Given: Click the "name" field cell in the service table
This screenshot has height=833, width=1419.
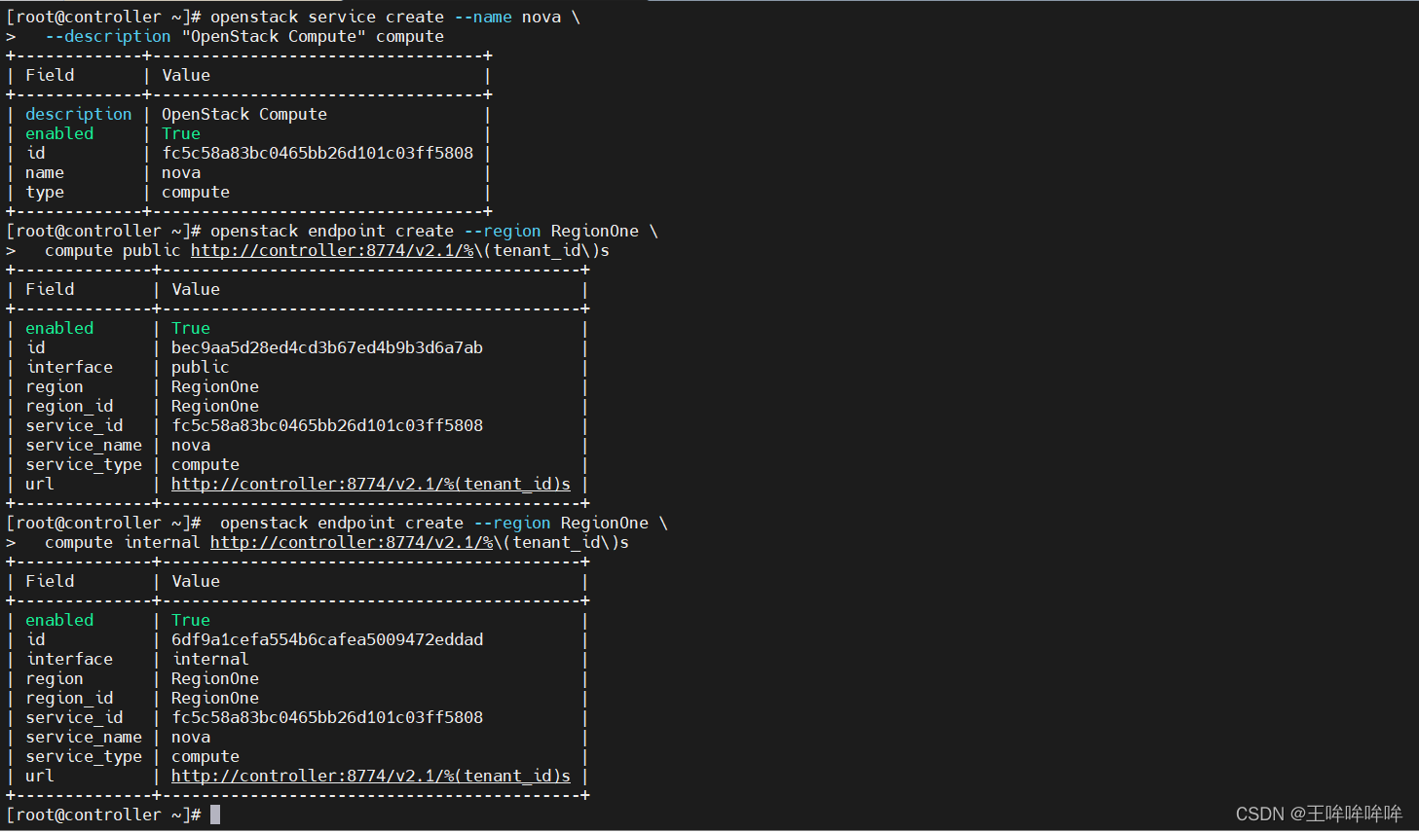Looking at the screenshot, I should (45, 172).
